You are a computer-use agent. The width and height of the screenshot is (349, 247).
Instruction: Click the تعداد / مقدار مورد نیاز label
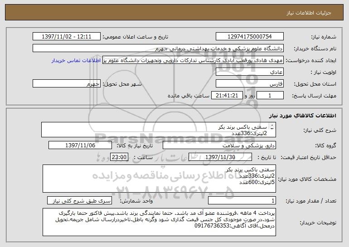[311, 201]
